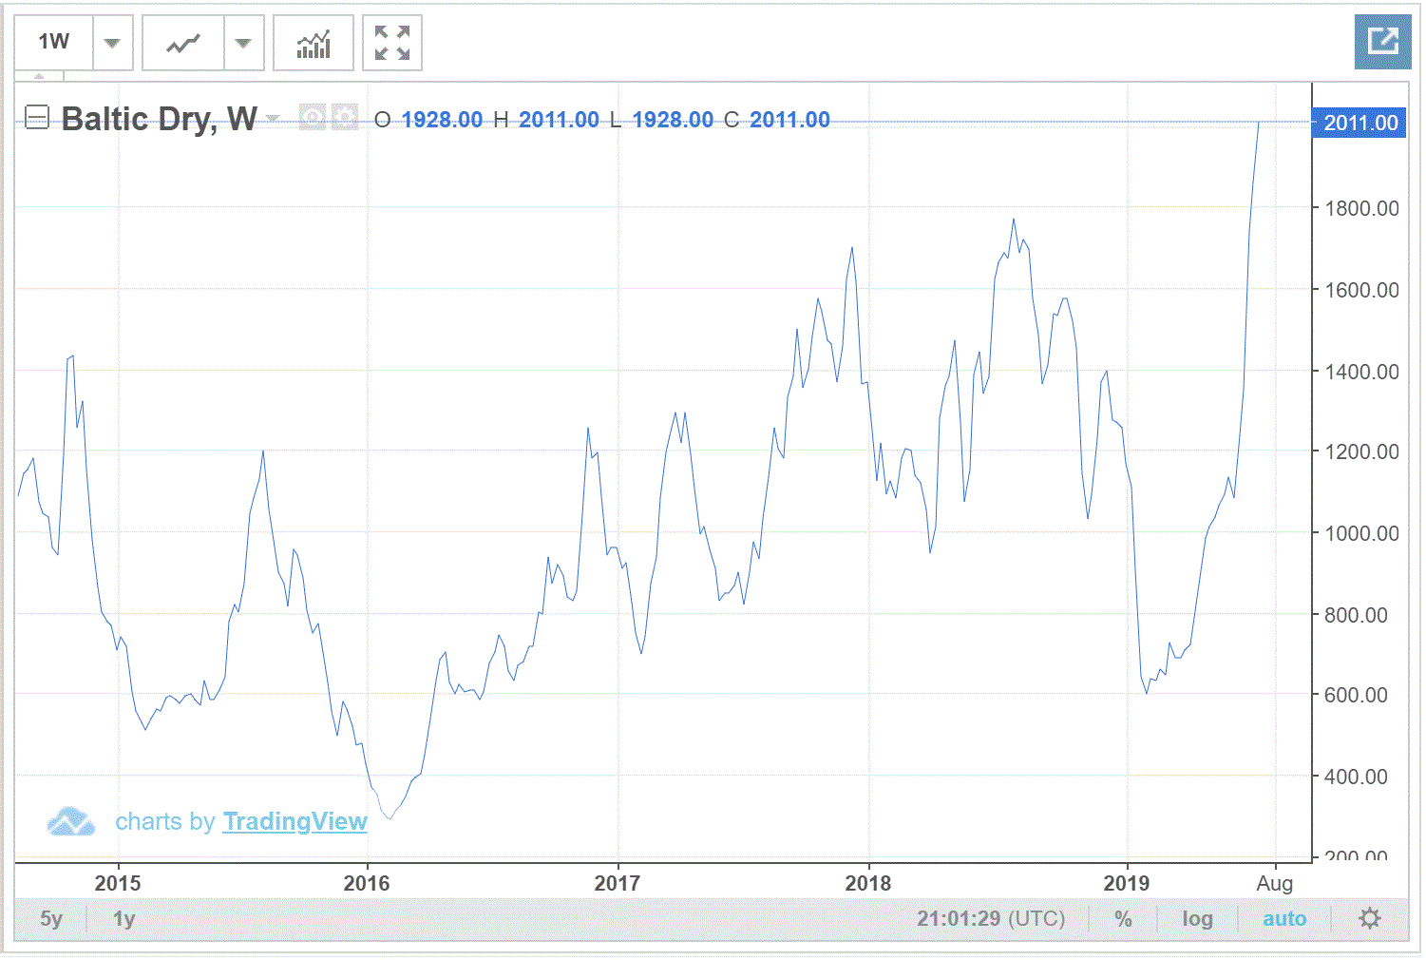Open series settings gear next to Baltic Dry title
Screen dimensions: 1426x960
coord(344,118)
